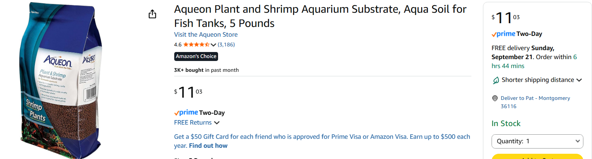This screenshot has width=592, height=159.
Task: Click the Prime logo below the main price
Action: coord(186,113)
